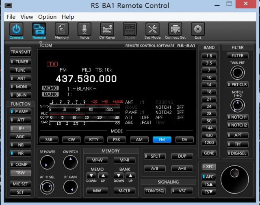
Task: Enable the NB noise blanker
Action: tap(20, 145)
